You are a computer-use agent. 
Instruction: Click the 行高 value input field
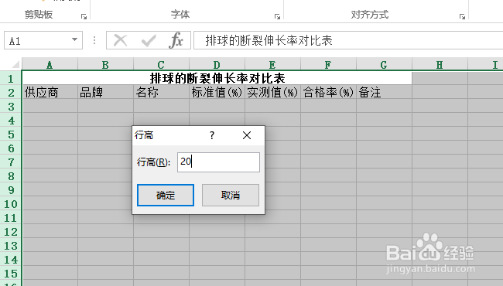point(218,162)
